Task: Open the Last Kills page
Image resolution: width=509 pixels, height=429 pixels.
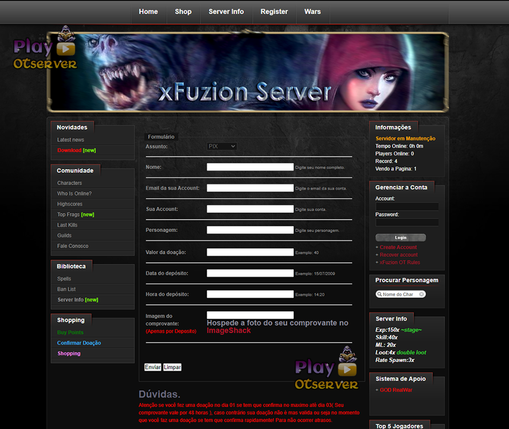Action: [67, 225]
